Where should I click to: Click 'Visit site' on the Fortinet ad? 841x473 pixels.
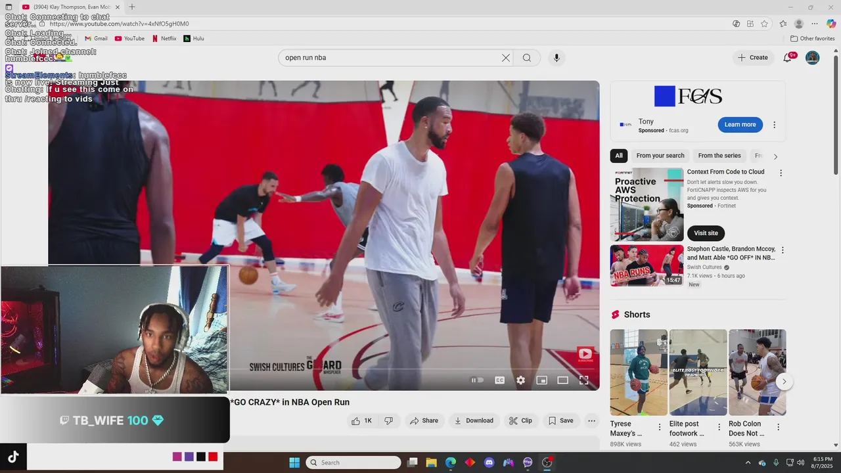pyautogui.click(x=706, y=233)
